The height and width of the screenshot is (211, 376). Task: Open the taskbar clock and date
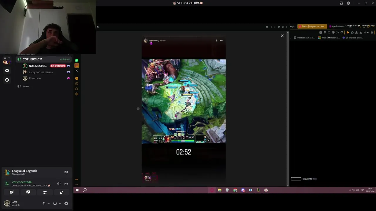371,190
